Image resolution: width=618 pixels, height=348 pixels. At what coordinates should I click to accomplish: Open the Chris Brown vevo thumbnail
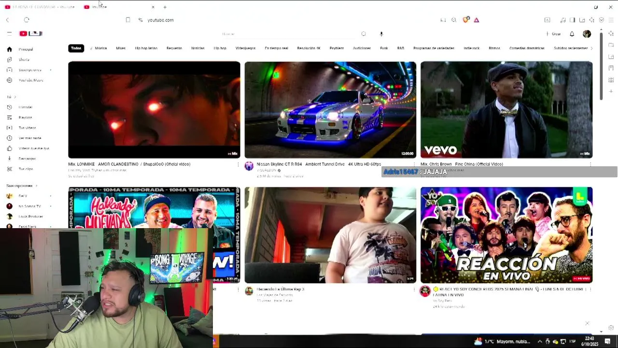pos(506,110)
